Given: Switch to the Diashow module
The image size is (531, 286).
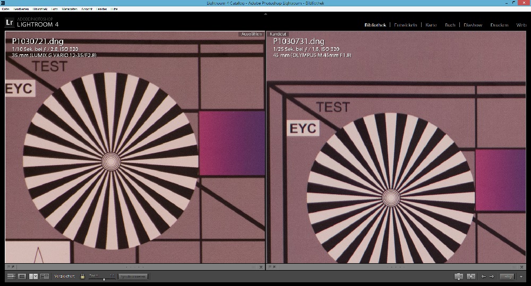Looking at the screenshot, I should pyautogui.click(x=473, y=25).
